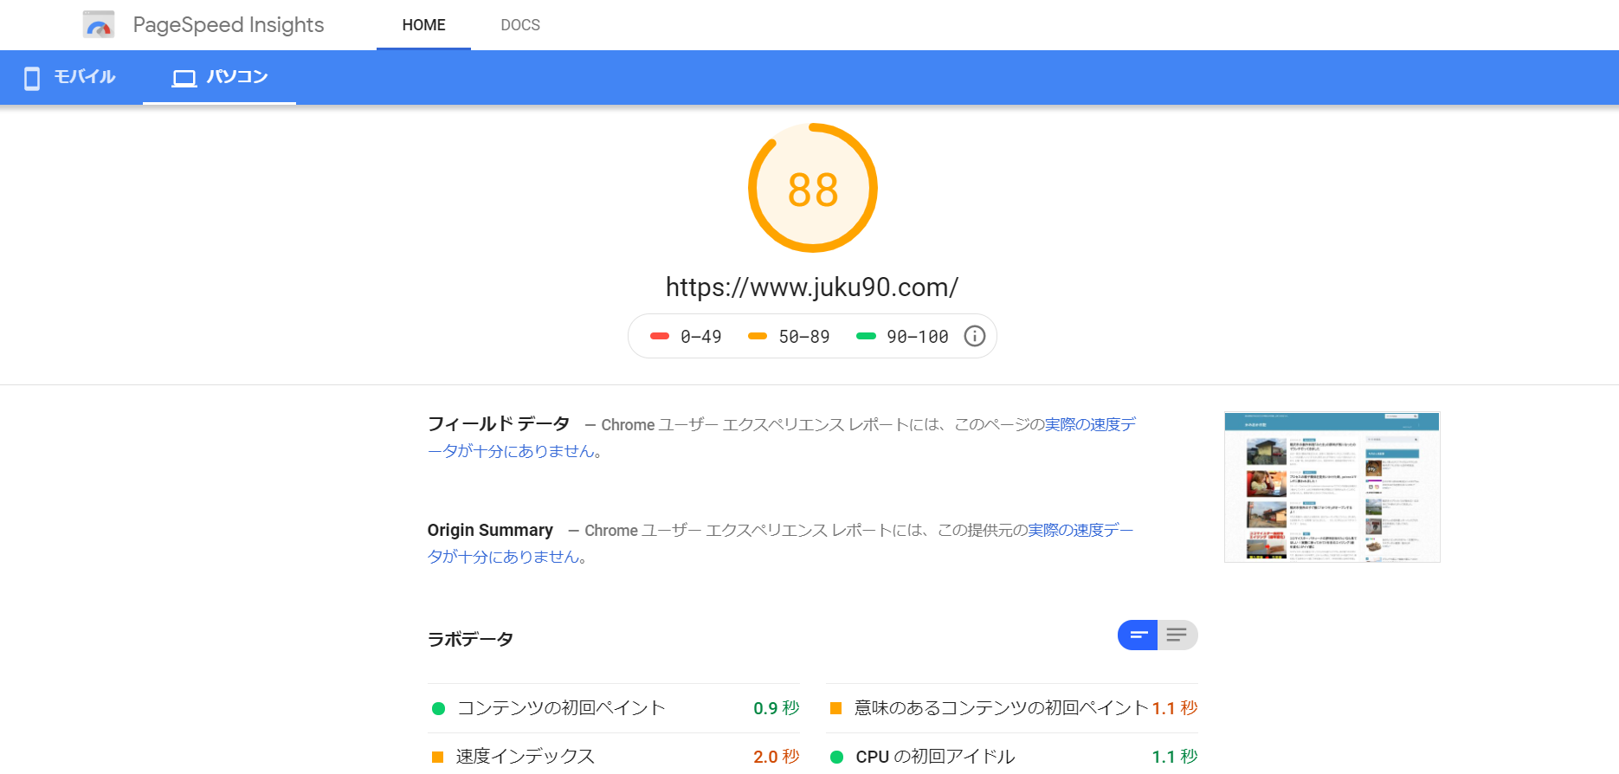
Task: Open the DOCS tab
Action: (520, 25)
